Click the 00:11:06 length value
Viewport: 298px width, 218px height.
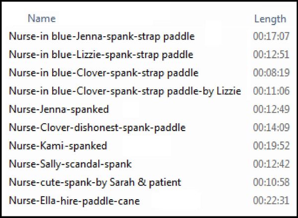tap(271, 91)
